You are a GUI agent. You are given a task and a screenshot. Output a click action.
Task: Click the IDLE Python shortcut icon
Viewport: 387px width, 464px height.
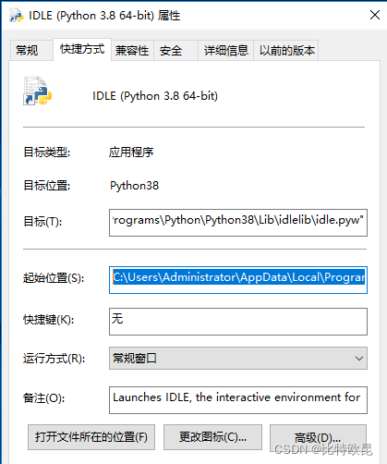[38, 91]
